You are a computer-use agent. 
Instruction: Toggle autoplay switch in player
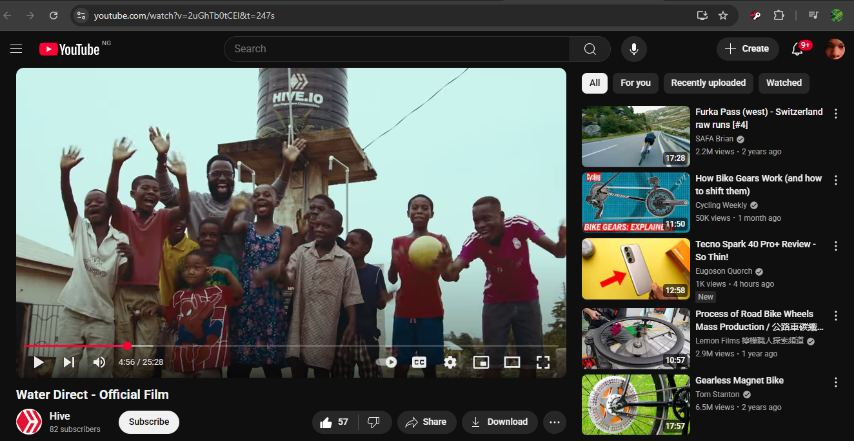click(387, 362)
